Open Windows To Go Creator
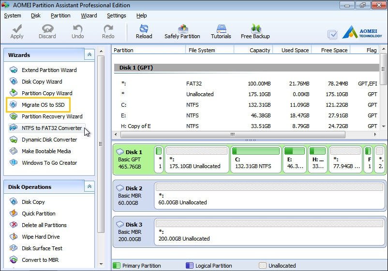Viewport: 388px width, 271px height. (x=49, y=163)
